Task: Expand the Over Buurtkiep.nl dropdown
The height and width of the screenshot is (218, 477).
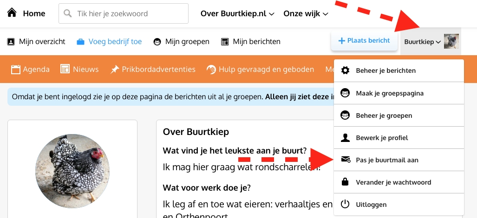Action: (237, 13)
